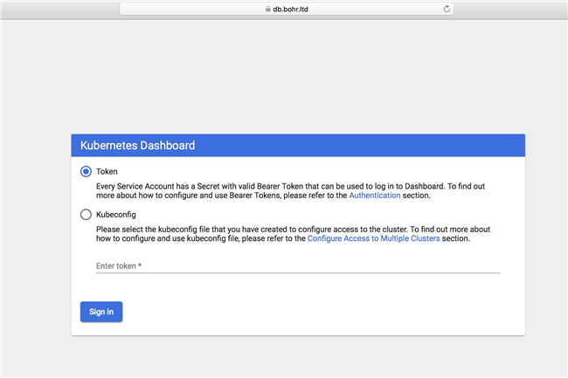Reload the page with the refresh icon

(447, 9)
